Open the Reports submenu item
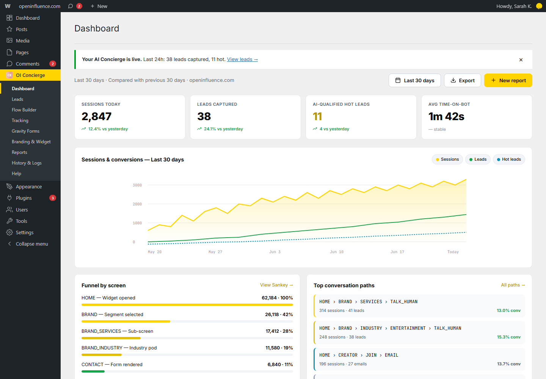The width and height of the screenshot is (546, 379). point(19,152)
